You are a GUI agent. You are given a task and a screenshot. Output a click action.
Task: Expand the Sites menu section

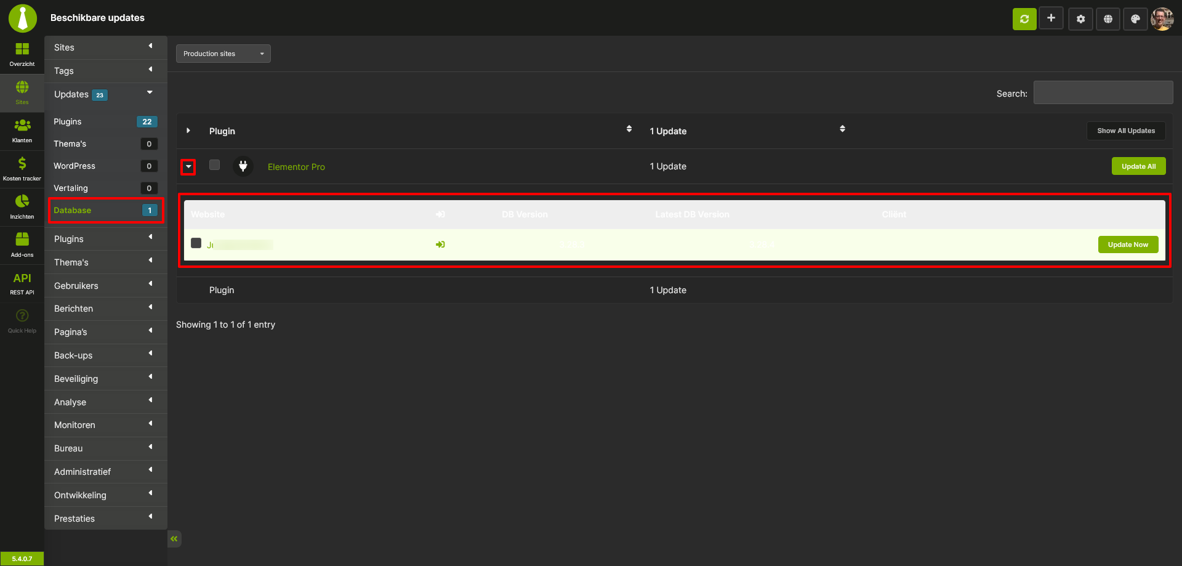coord(106,47)
